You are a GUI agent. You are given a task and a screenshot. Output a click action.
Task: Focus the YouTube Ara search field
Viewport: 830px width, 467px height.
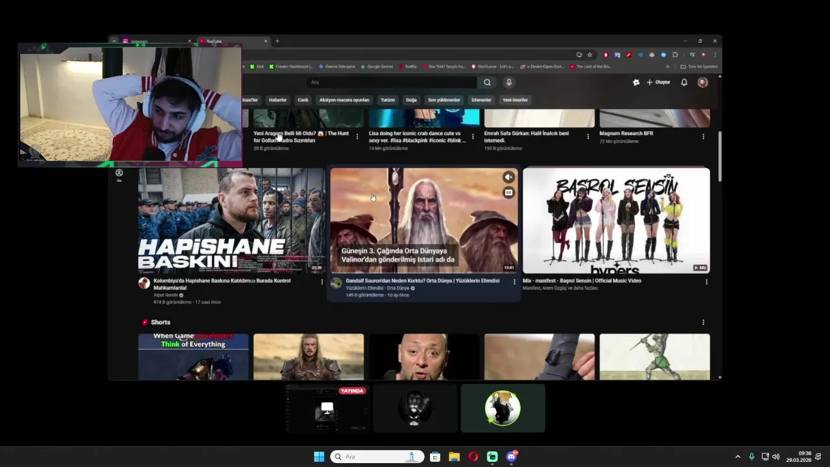pyautogui.click(x=392, y=82)
